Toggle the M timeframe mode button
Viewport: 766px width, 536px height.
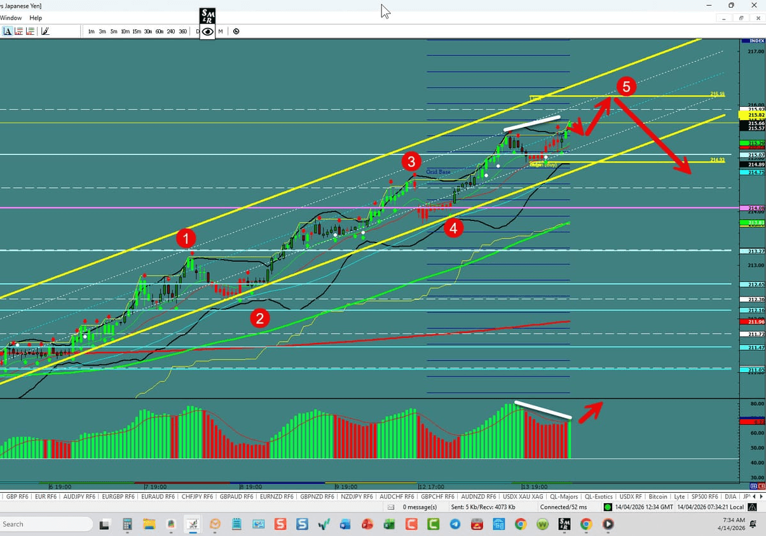220,31
